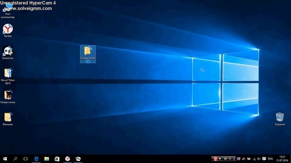Select the 'Novo7 Mars 0619' folder
The image size is (291, 163).
pos(8,77)
